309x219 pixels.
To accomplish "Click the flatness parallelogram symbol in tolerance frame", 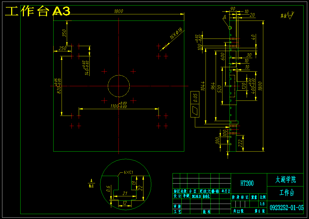I will pyautogui.click(x=195, y=111).
